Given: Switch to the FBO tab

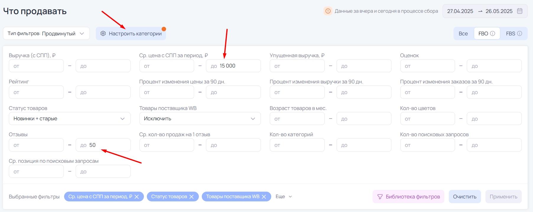Looking at the screenshot, I should click(487, 34).
